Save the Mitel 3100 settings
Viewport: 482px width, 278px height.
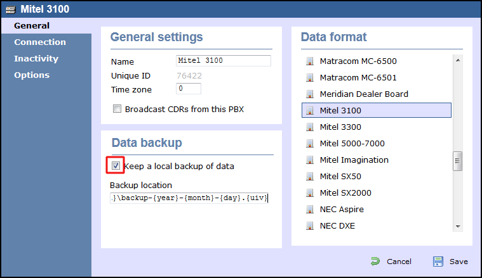tap(450, 262)
